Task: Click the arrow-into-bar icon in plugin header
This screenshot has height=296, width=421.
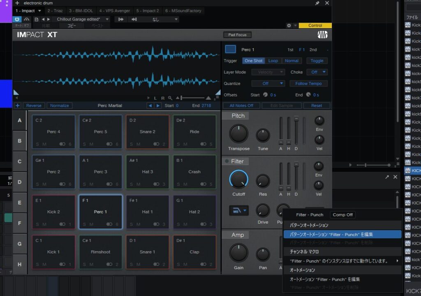Action: [134, 19]
